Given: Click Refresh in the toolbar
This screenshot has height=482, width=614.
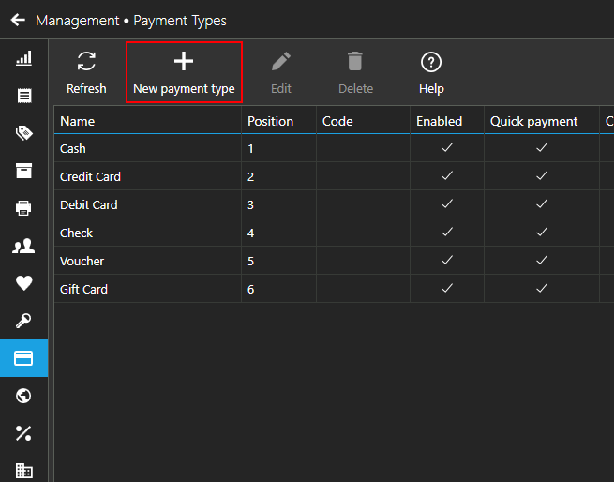Looking at the screenshot, I should click(x=86, y=72).
